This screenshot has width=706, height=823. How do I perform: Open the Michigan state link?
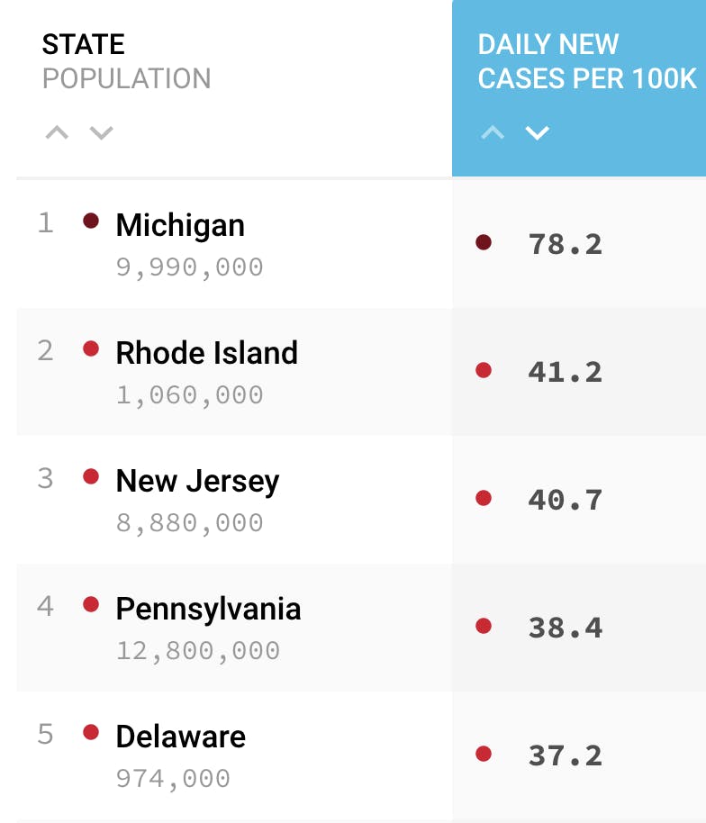click(x=180, y=225)
